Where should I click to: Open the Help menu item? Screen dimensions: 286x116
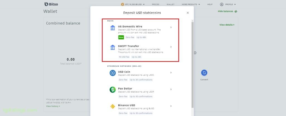pos(210,4)
